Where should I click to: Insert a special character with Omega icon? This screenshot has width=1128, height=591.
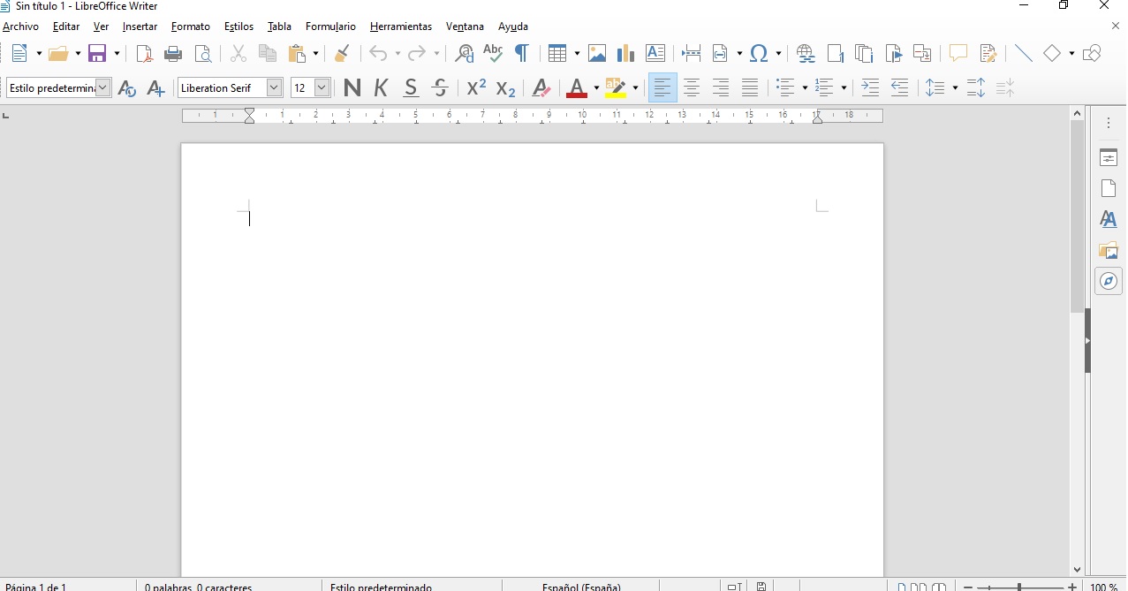coord(758,54)
